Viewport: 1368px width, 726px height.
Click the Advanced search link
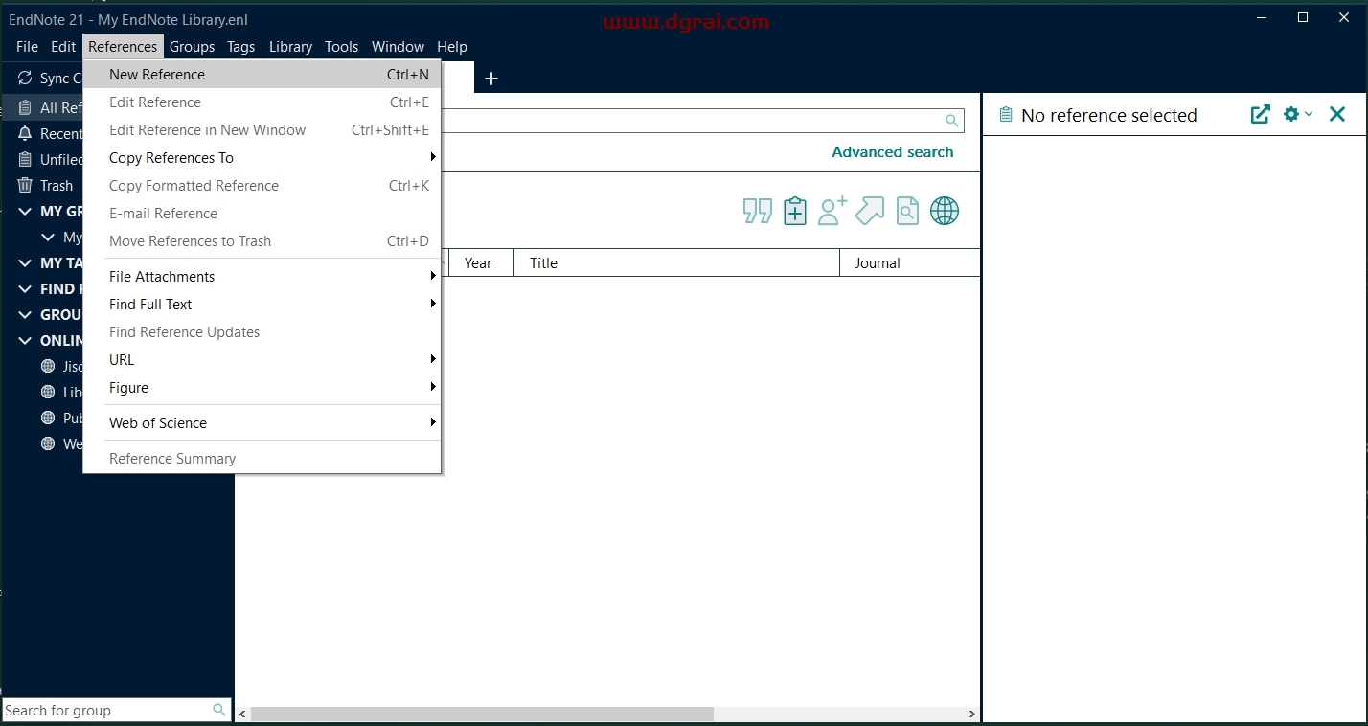pyautogui.click(x=892, y=151)
